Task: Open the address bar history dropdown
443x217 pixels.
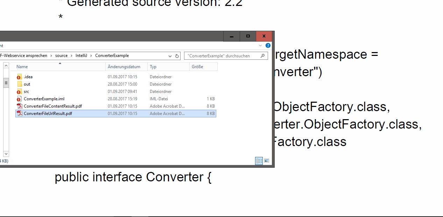Action: click(x=170, y=56)
